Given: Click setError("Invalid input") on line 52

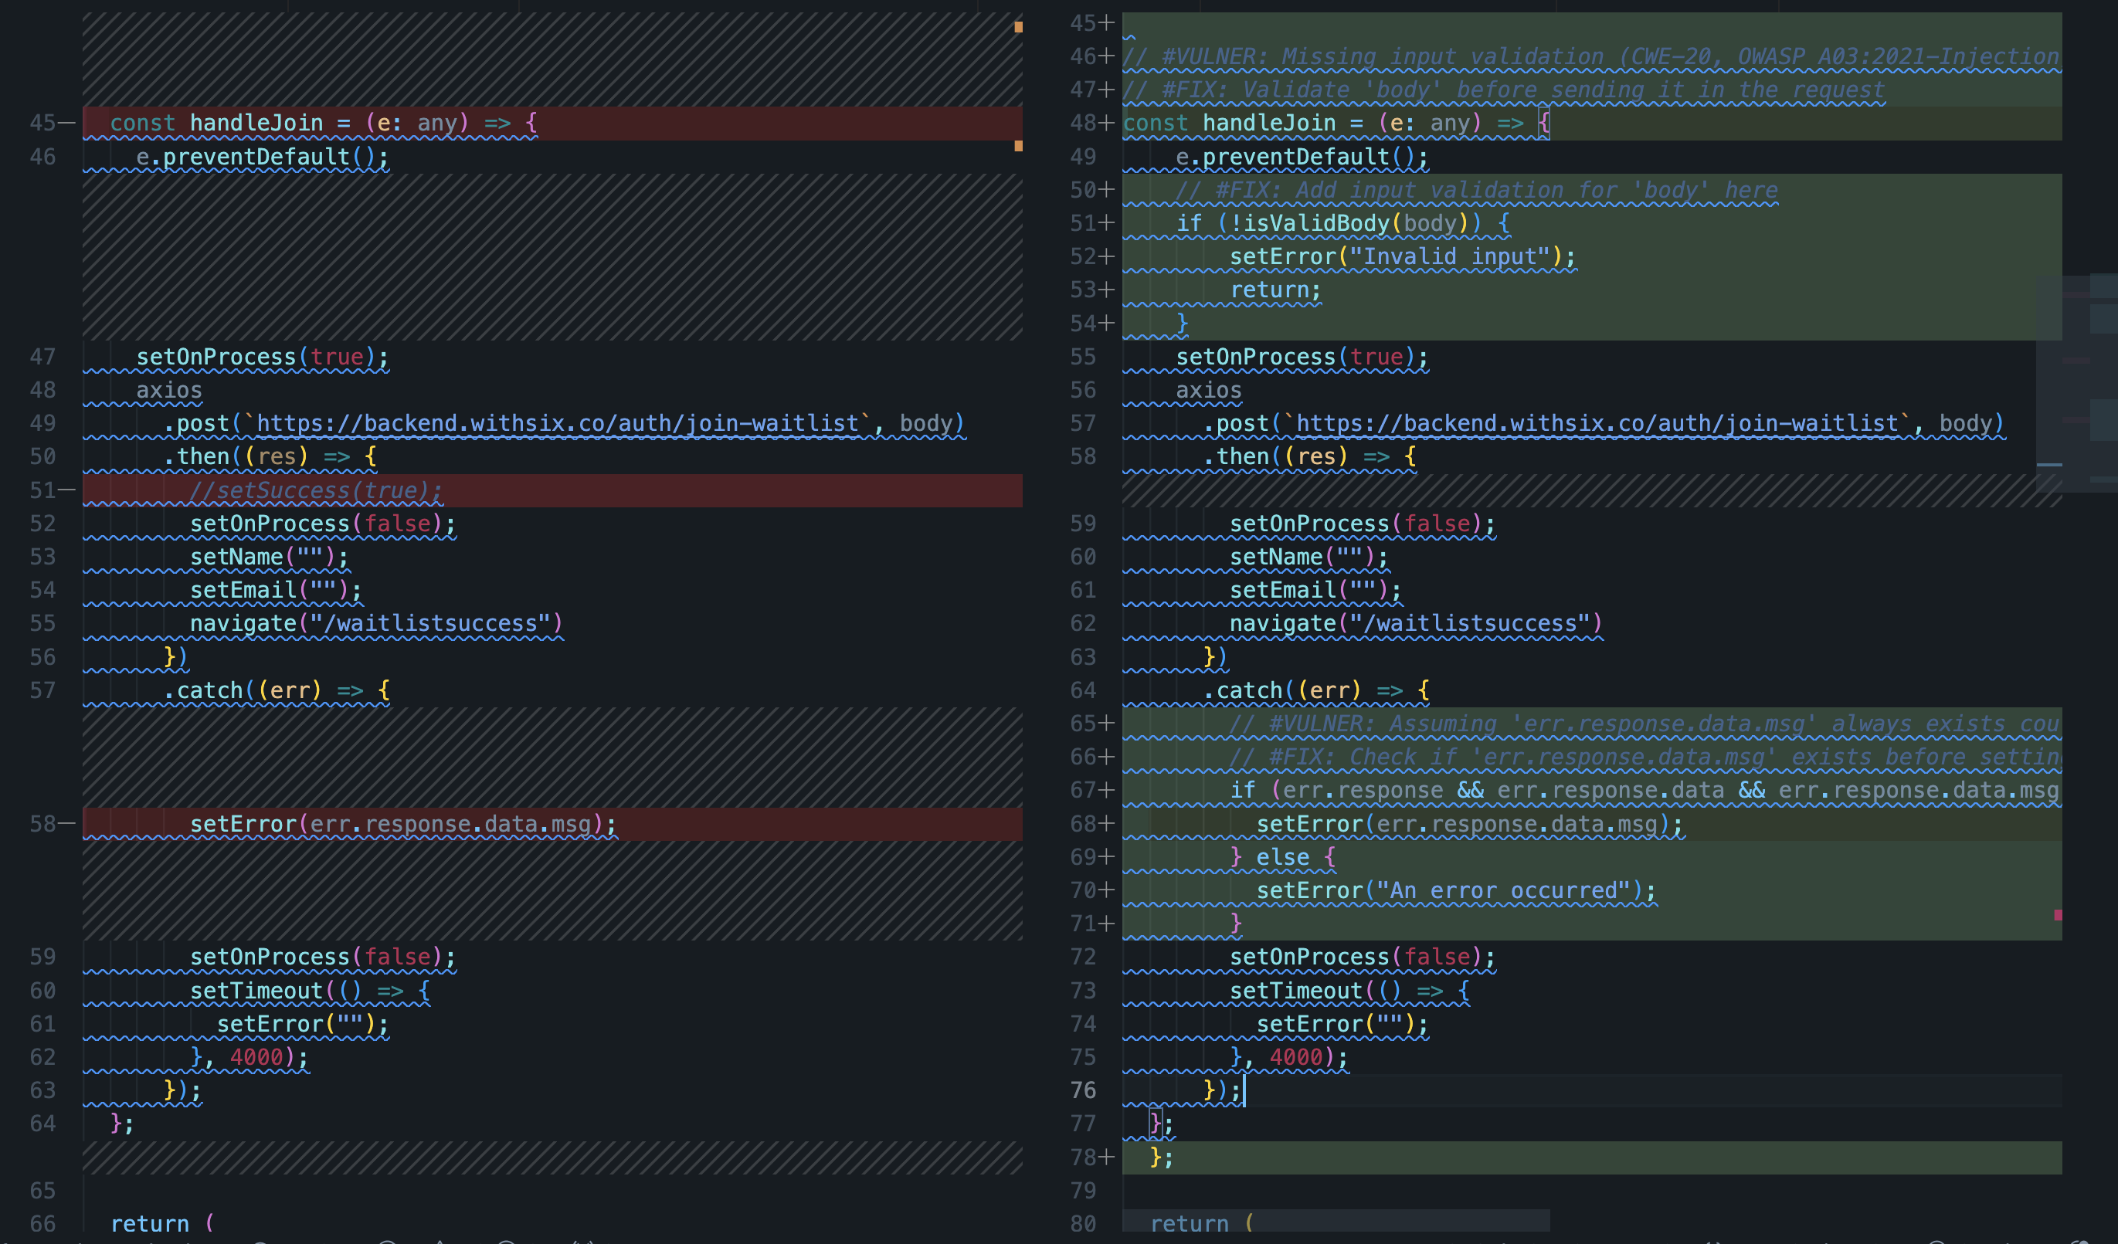Looking at the screenshot, I should (x=1402, y=256).
